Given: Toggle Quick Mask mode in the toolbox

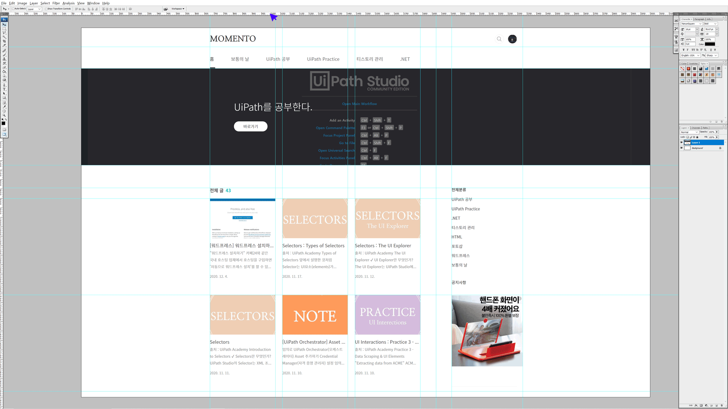Looking at the screenshot, I should tap(4, 129).
